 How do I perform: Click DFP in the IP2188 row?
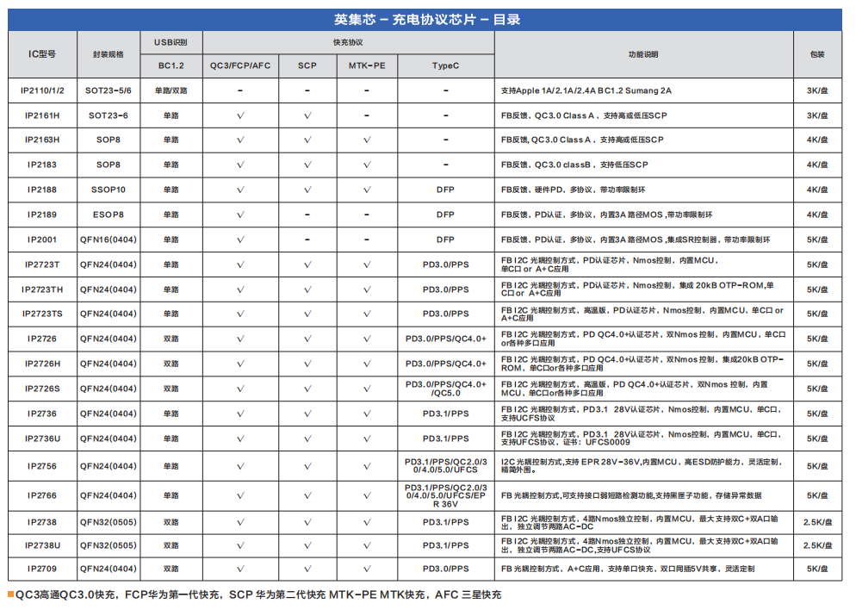[445, 190]
